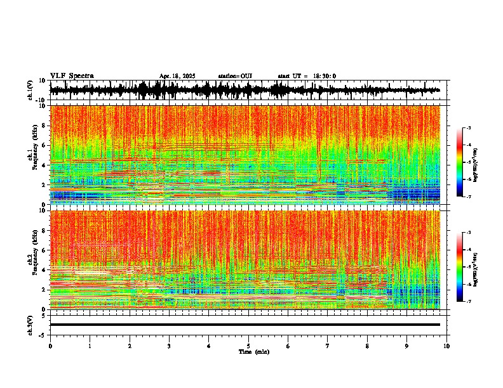Click time axis tick label "9"
The width and height of the screenshot is (503, 388).
pyautogui.click(x=406, y=346)
